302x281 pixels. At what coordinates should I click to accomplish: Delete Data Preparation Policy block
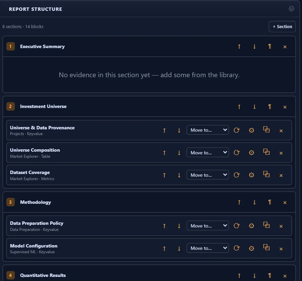[x=281, y=226]
